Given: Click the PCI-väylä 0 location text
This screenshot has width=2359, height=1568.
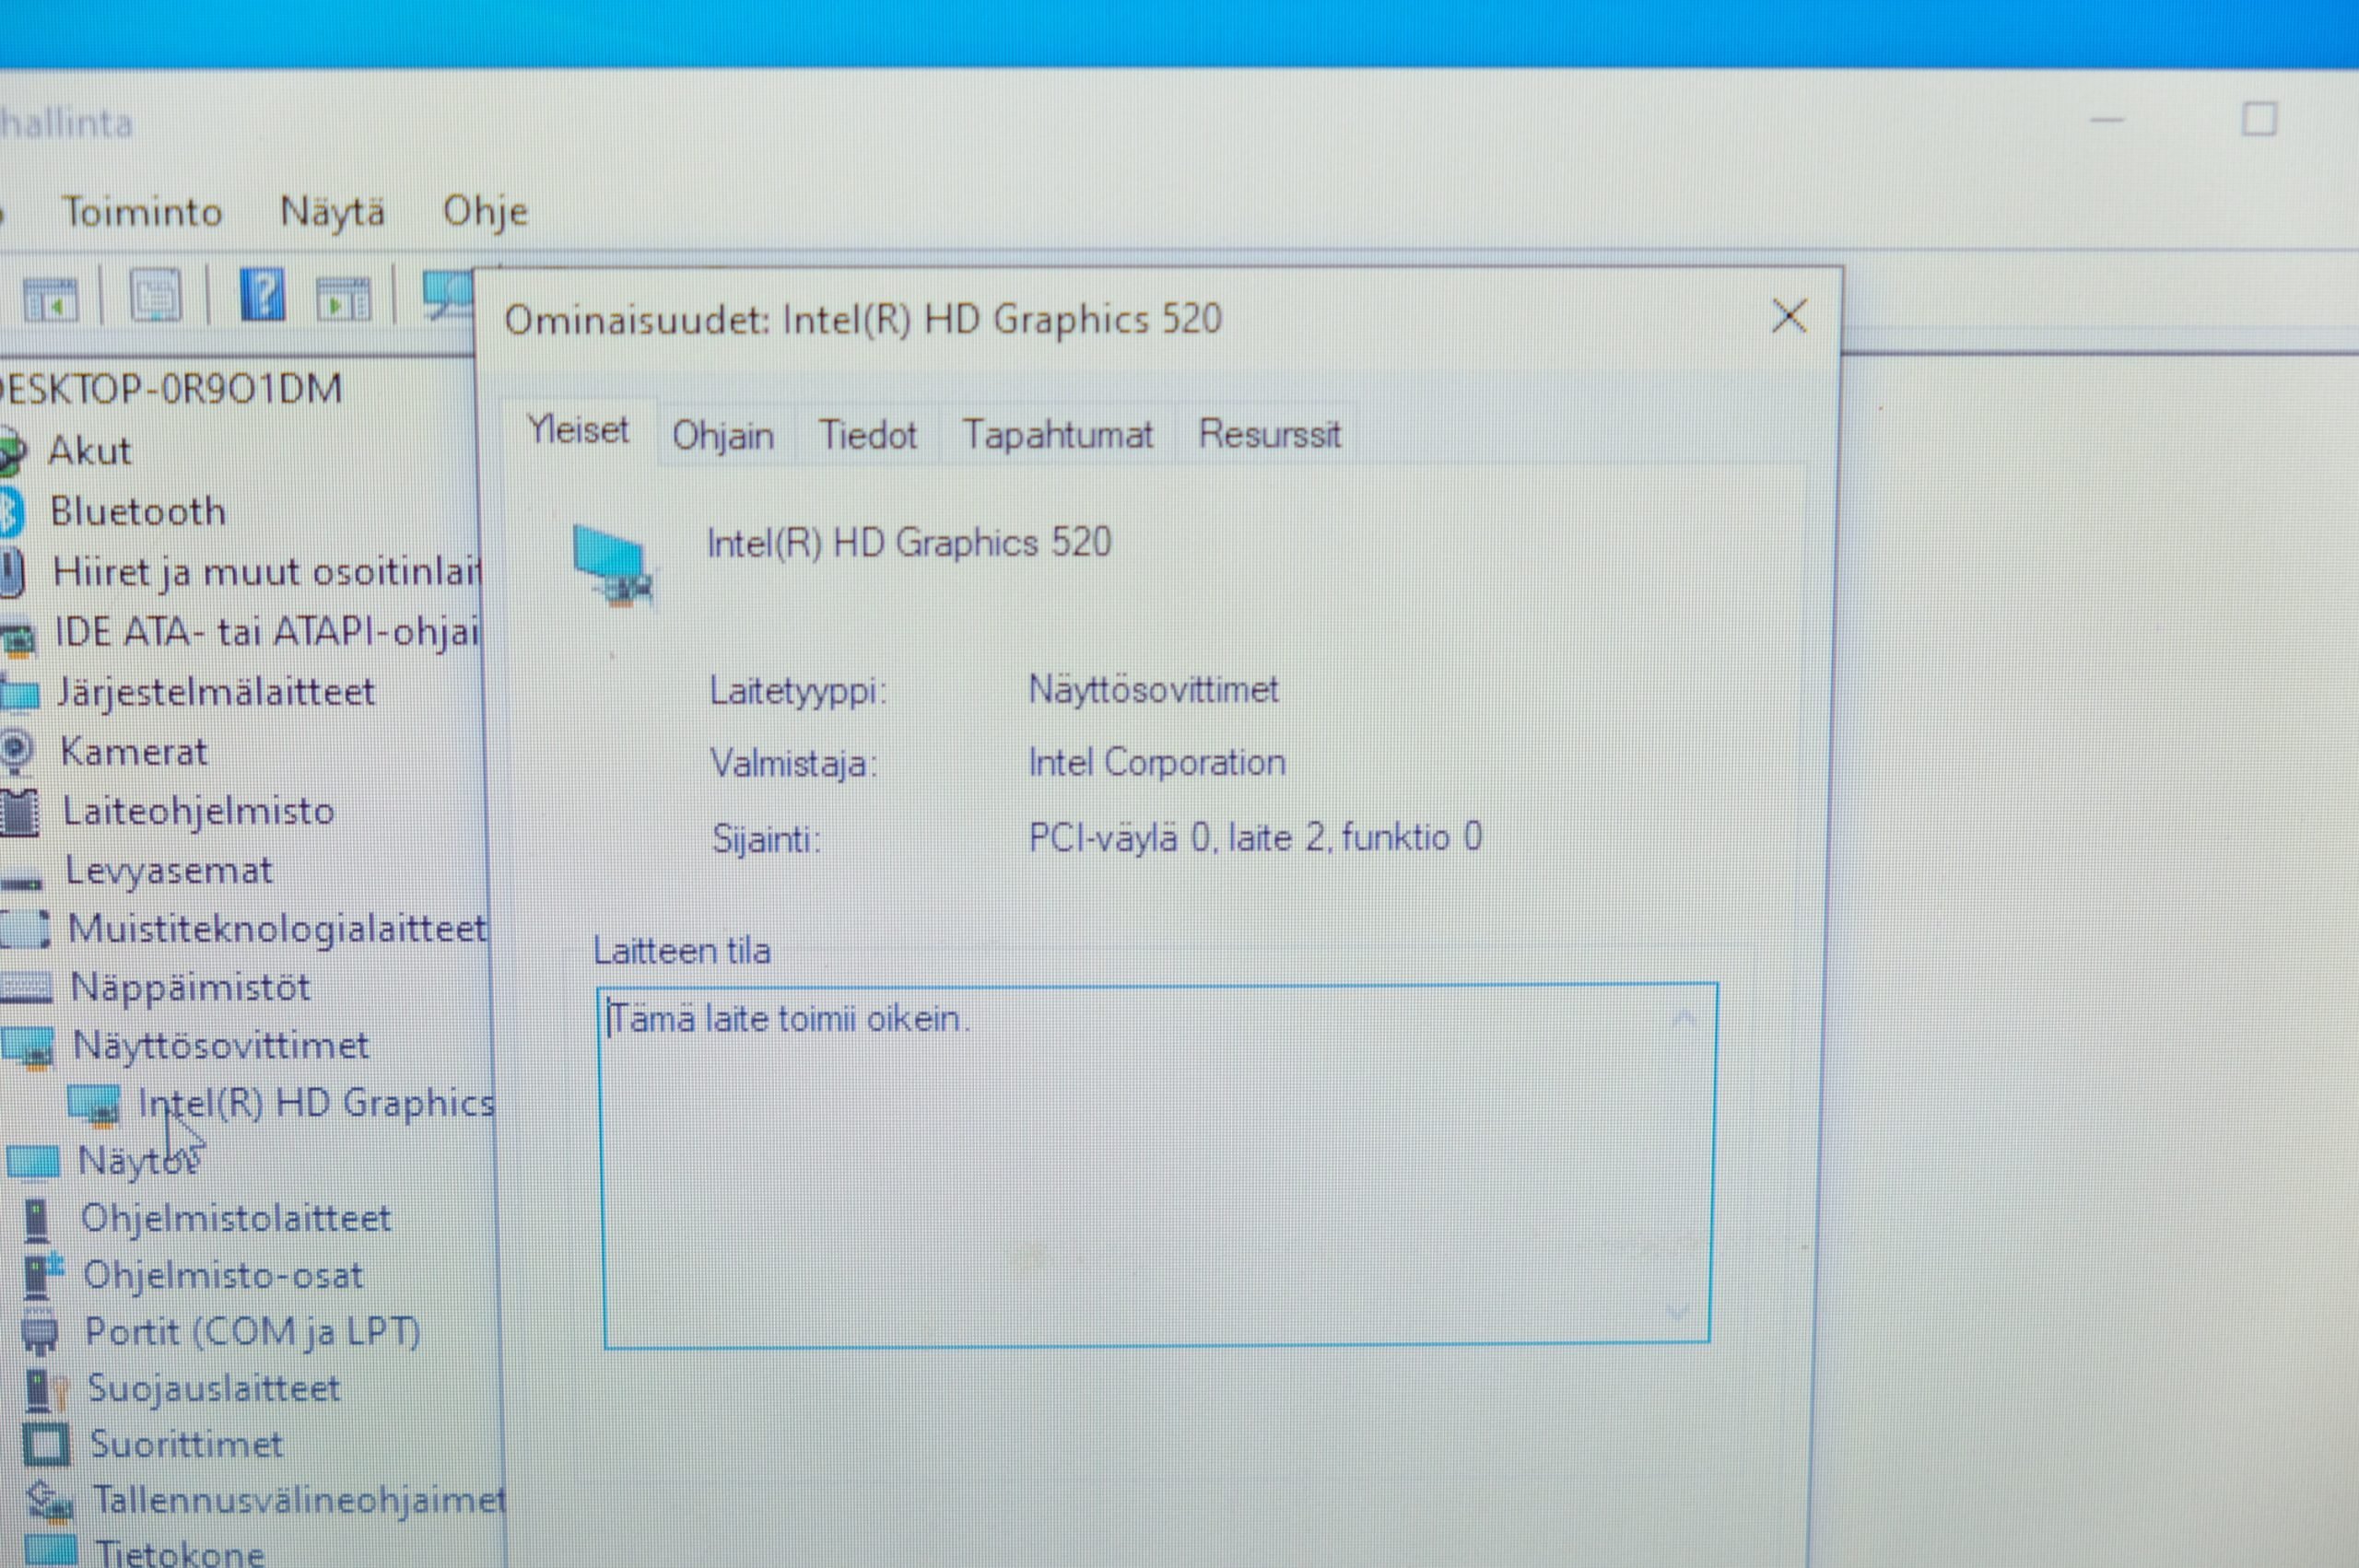Looking at the screenshot, I should click(1255, 837).
